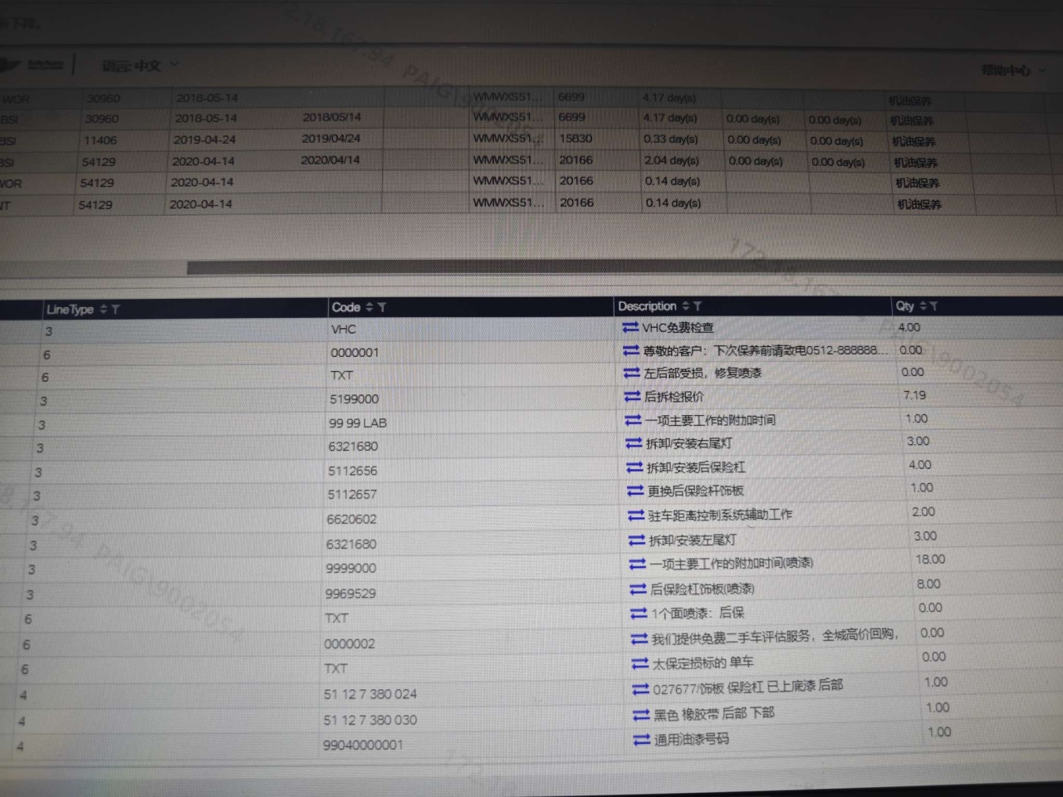Click the swap icon beside 尊敬的客户 note
1063x797 pixels.
click(631, 351)
